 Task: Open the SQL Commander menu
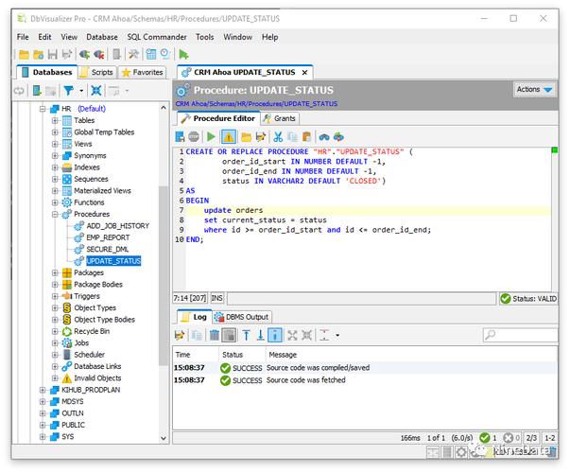click(157, 37)
